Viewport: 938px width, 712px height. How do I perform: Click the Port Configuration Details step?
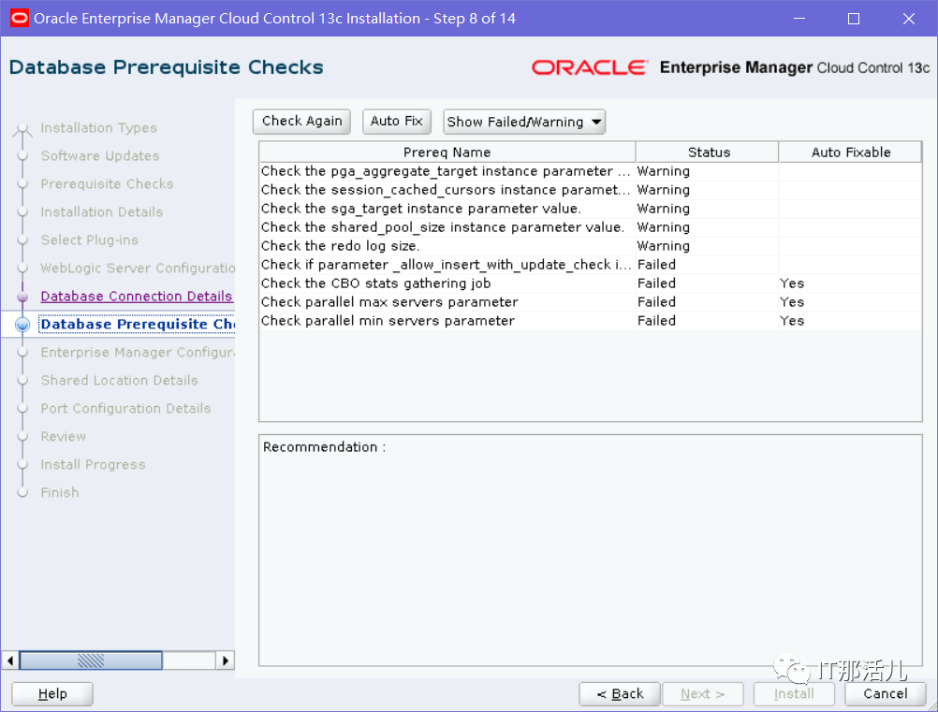(x=125, y=409)
